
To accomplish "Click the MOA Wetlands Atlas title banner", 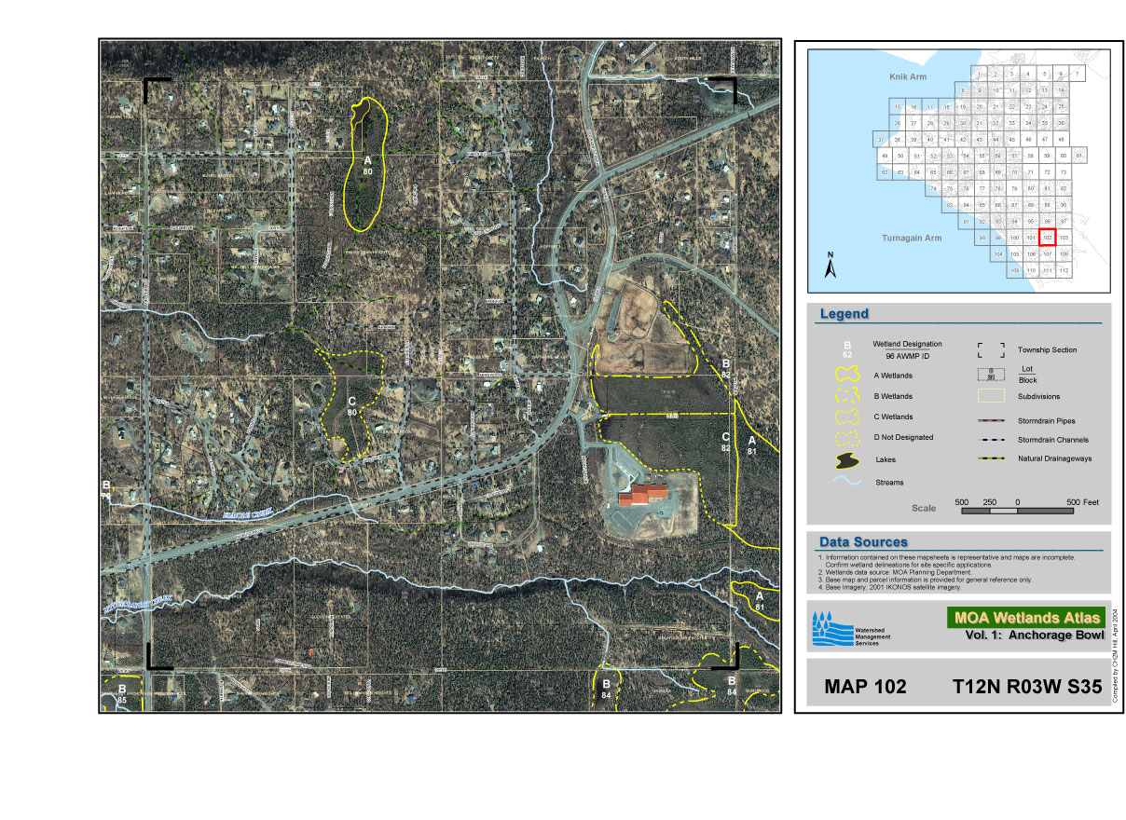I will click(x=1026, y=617).
